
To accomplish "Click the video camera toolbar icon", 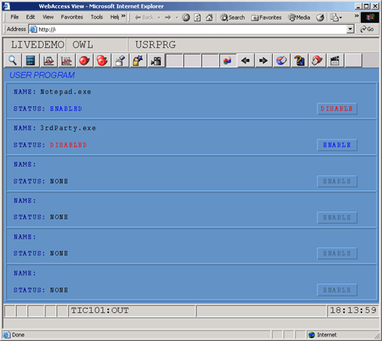I will pos(156,61).
